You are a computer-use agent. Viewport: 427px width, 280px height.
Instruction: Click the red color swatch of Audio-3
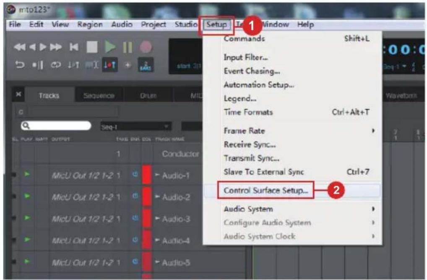point(146,218)
